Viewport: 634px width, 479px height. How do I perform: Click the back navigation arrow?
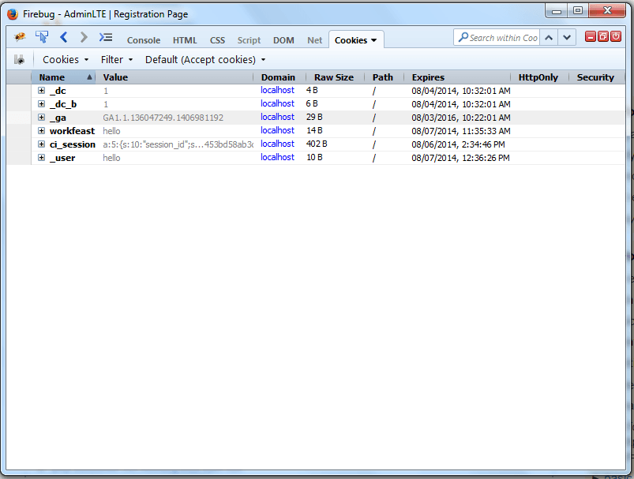[64, 38]
